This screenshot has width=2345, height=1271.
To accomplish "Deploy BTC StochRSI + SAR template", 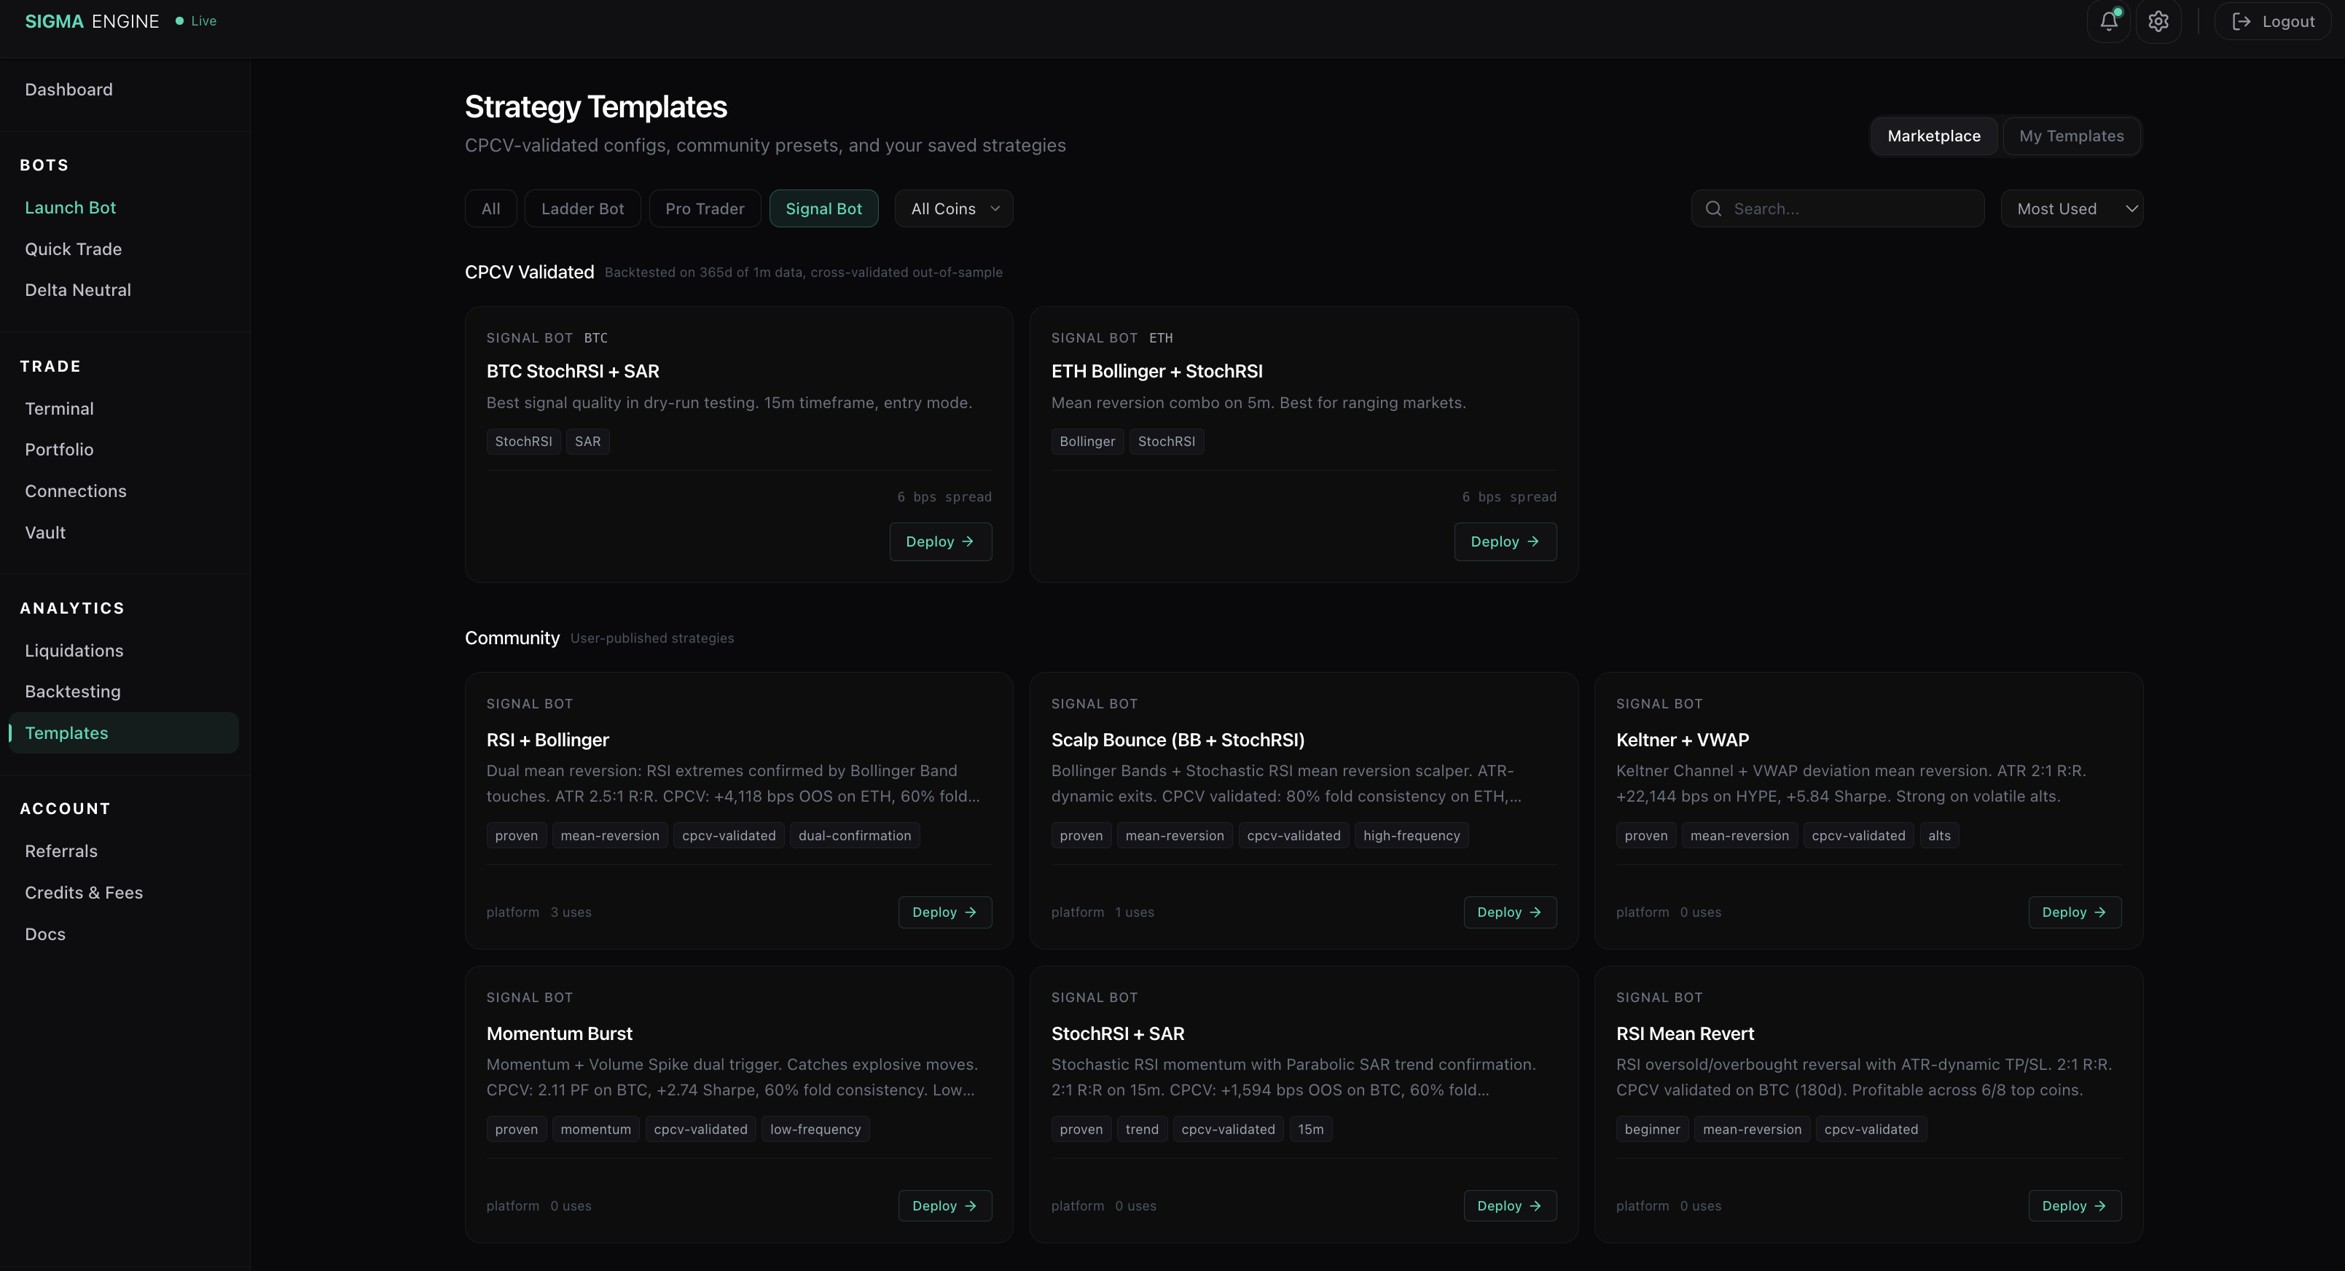I will [x=940, y=541].
